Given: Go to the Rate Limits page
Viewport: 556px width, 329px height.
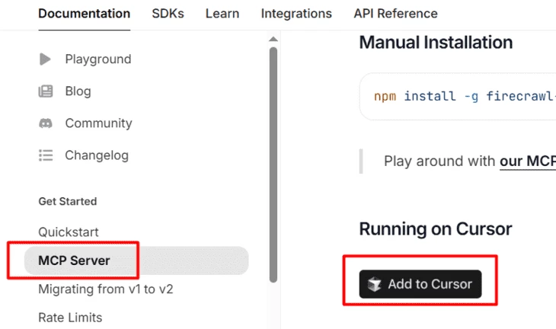Looking at the screenshot, I should (70, 318).
